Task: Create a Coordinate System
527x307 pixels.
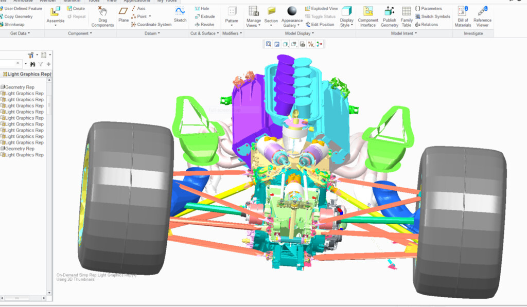Action: [x=151, y=24]
